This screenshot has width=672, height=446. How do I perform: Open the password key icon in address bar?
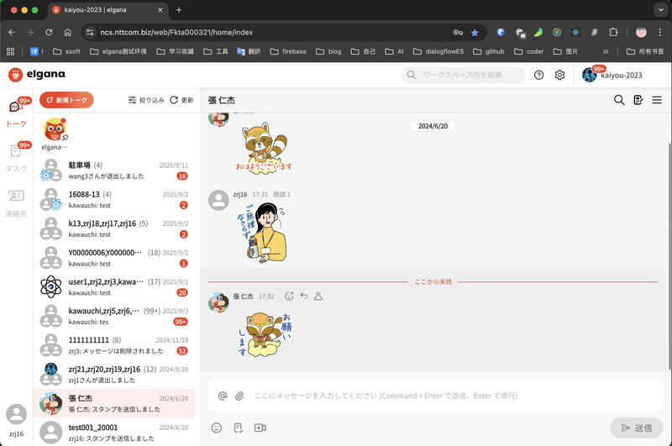[458, 32]
